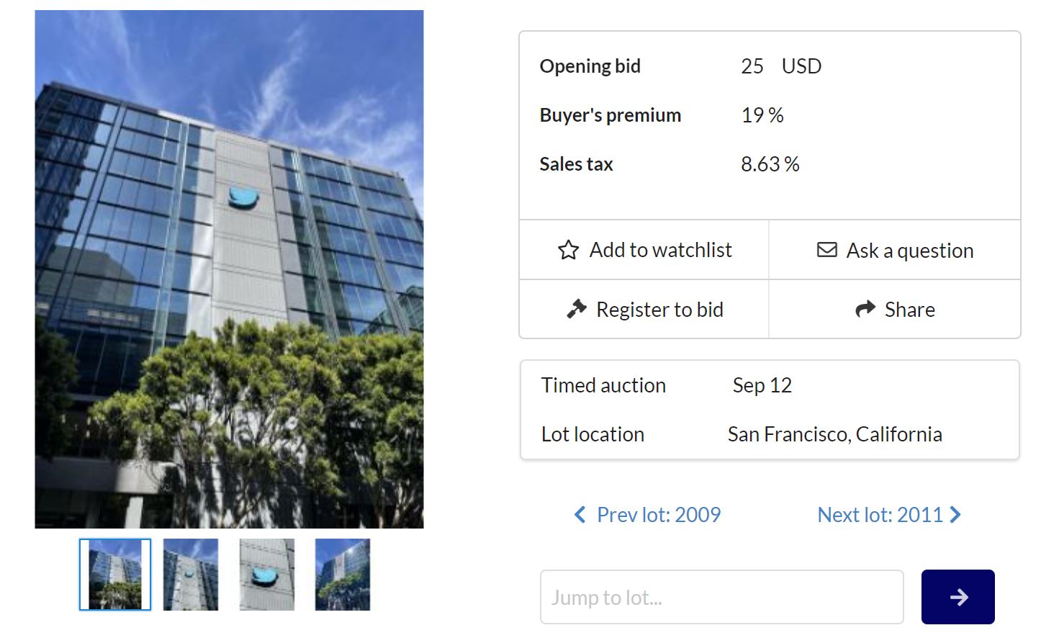Viewport: 1041px width, 638px height.
Task: View the third thumbnail of bird logo
Action: 267,575
